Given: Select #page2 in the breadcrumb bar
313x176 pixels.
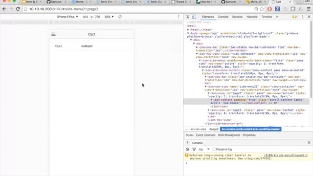Looking at the screenshot, I should click(x=214, y=129).
